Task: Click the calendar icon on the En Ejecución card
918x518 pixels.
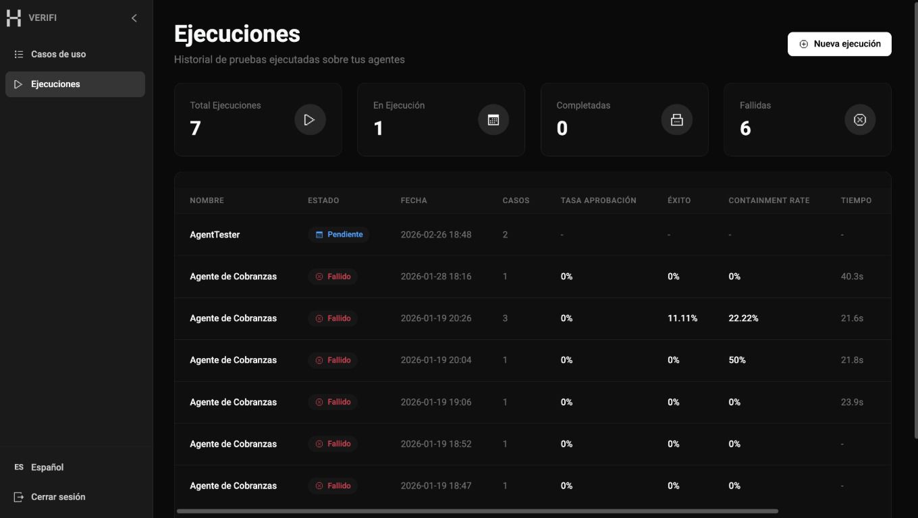Action: click(x=493, y=119)
